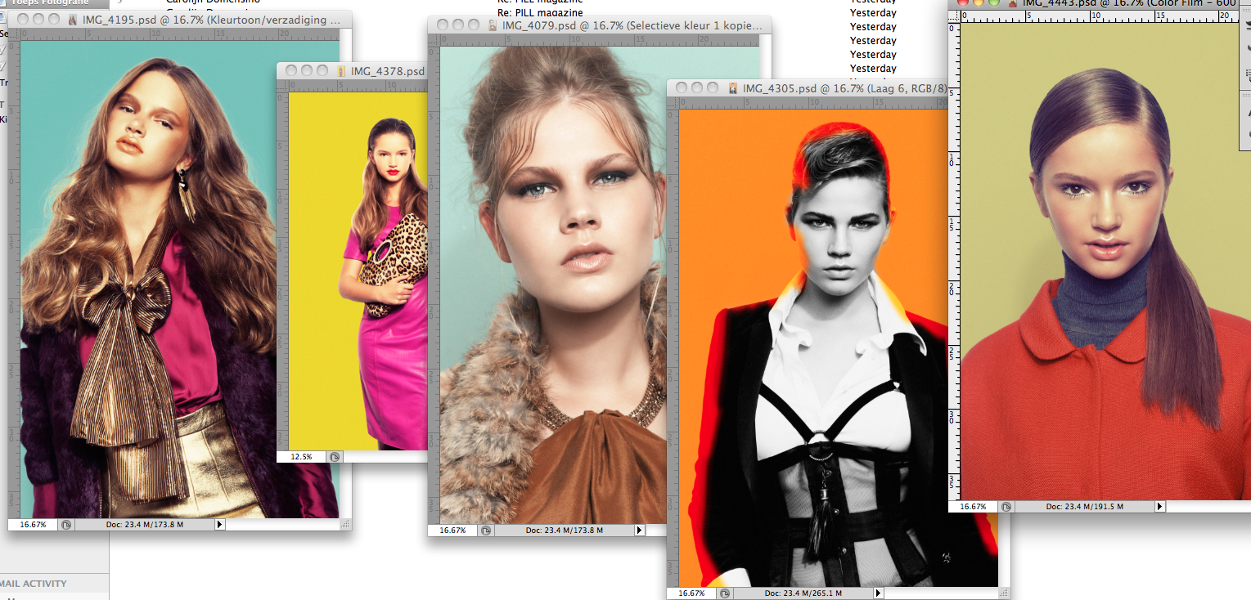
Task: Open status bar arrow menu in IMG_4443.psd
Action: point(1159,507)
